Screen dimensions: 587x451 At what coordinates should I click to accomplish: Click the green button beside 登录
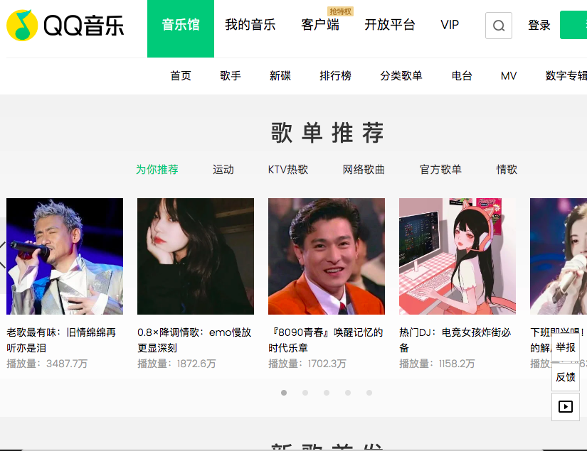coord(573,25)
